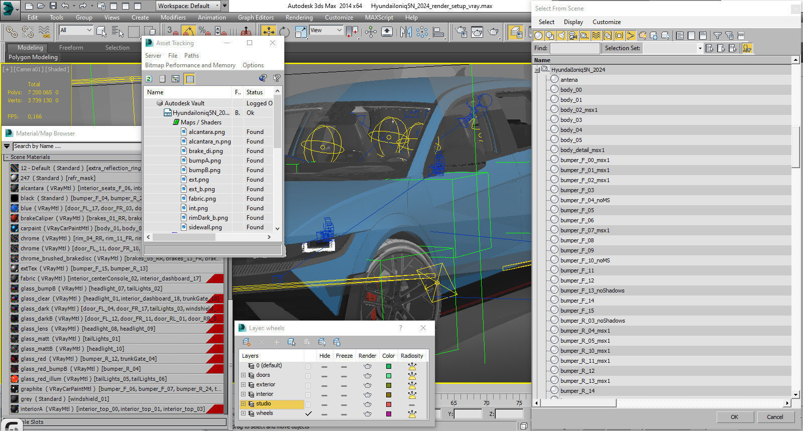Screen dimensions: 803x431
Task: Click the Mirror tool in main toolbar
Action: 406,32
